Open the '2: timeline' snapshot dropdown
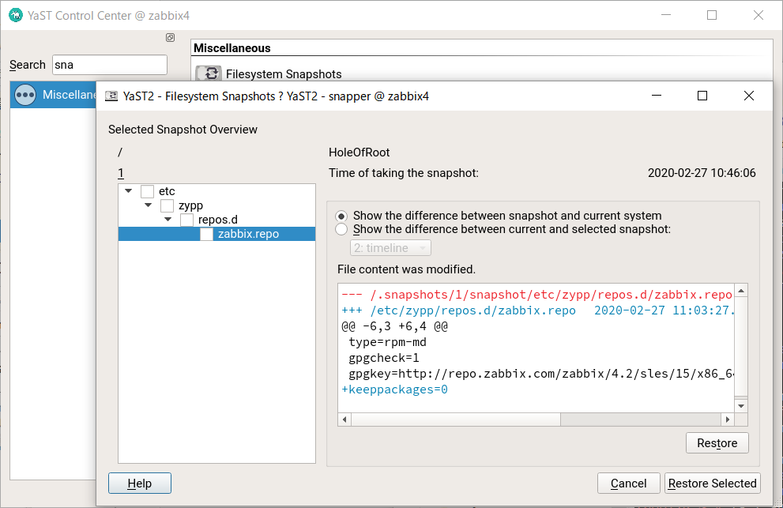The image size is (783, 508). click(x=390, y=248)
